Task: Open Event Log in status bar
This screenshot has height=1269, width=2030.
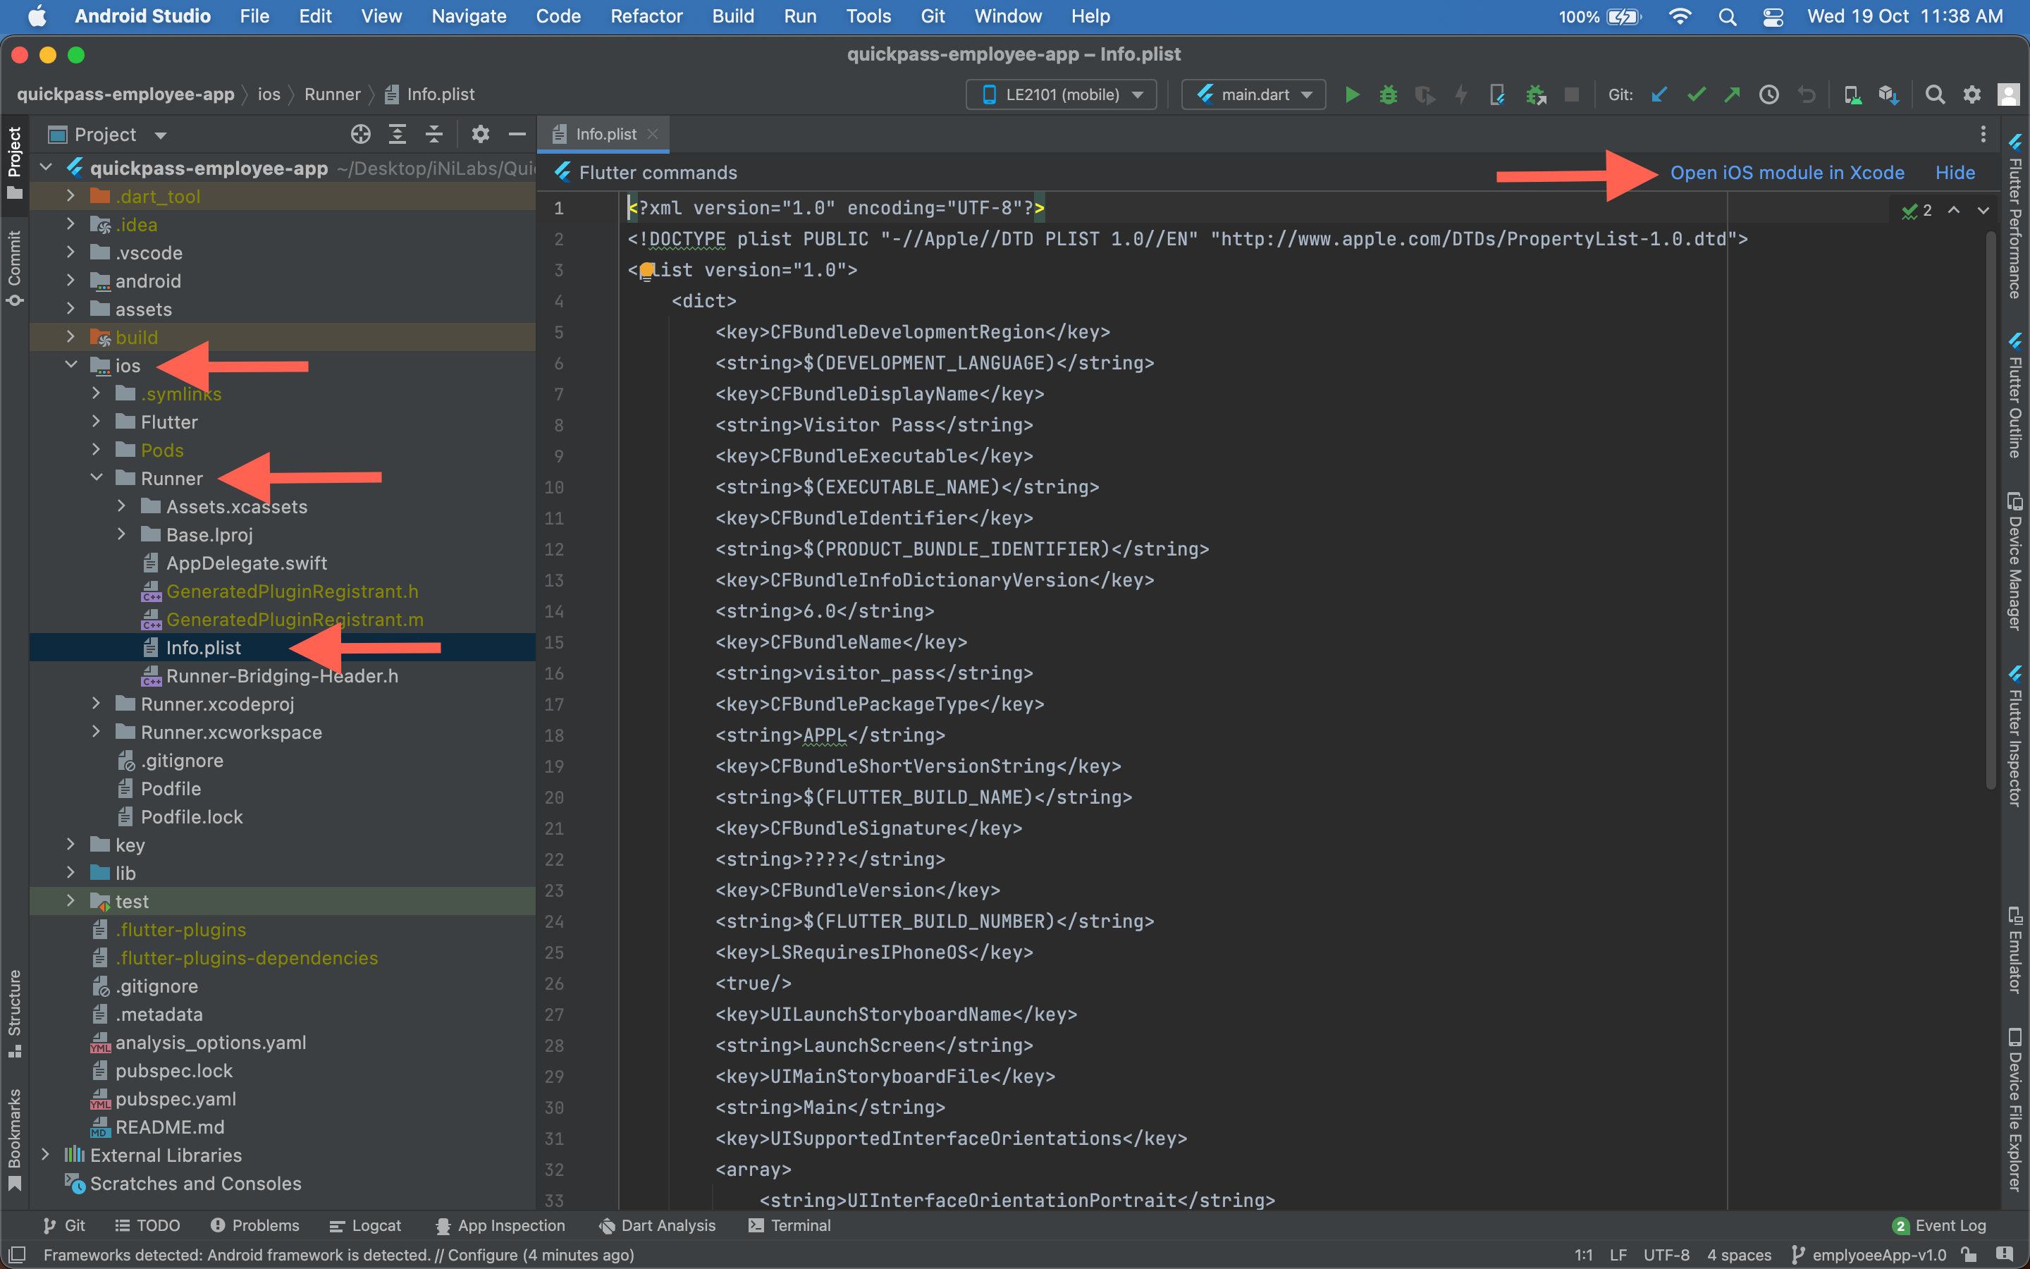Action: point(1939,1225)
